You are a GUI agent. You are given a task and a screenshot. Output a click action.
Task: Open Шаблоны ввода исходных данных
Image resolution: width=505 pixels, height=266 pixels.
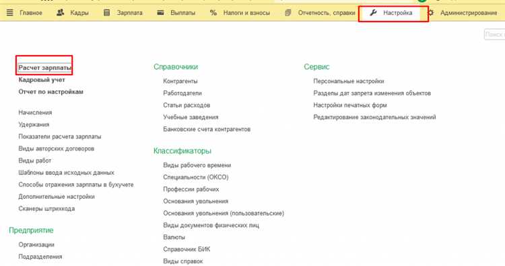click(67, 173)
